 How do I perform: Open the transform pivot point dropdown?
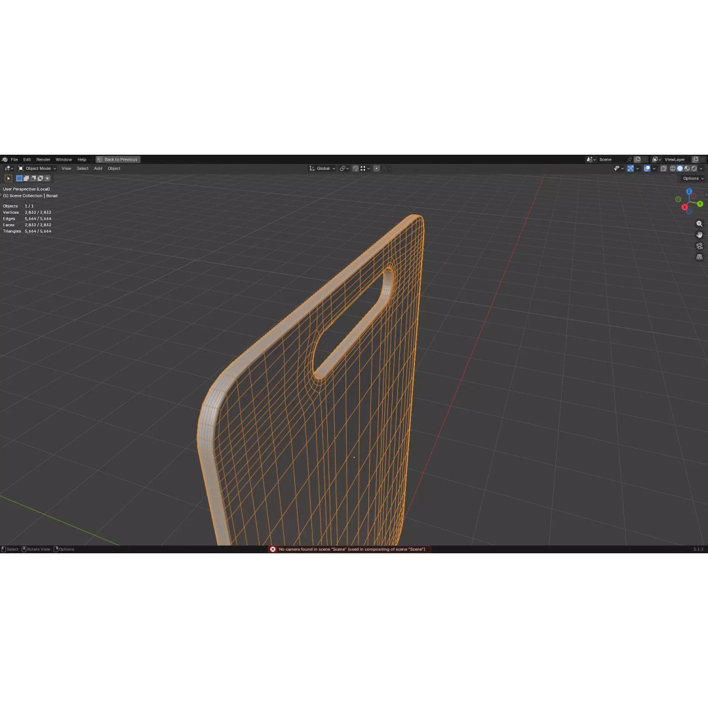pyautogui.click(x=344, y=168)
